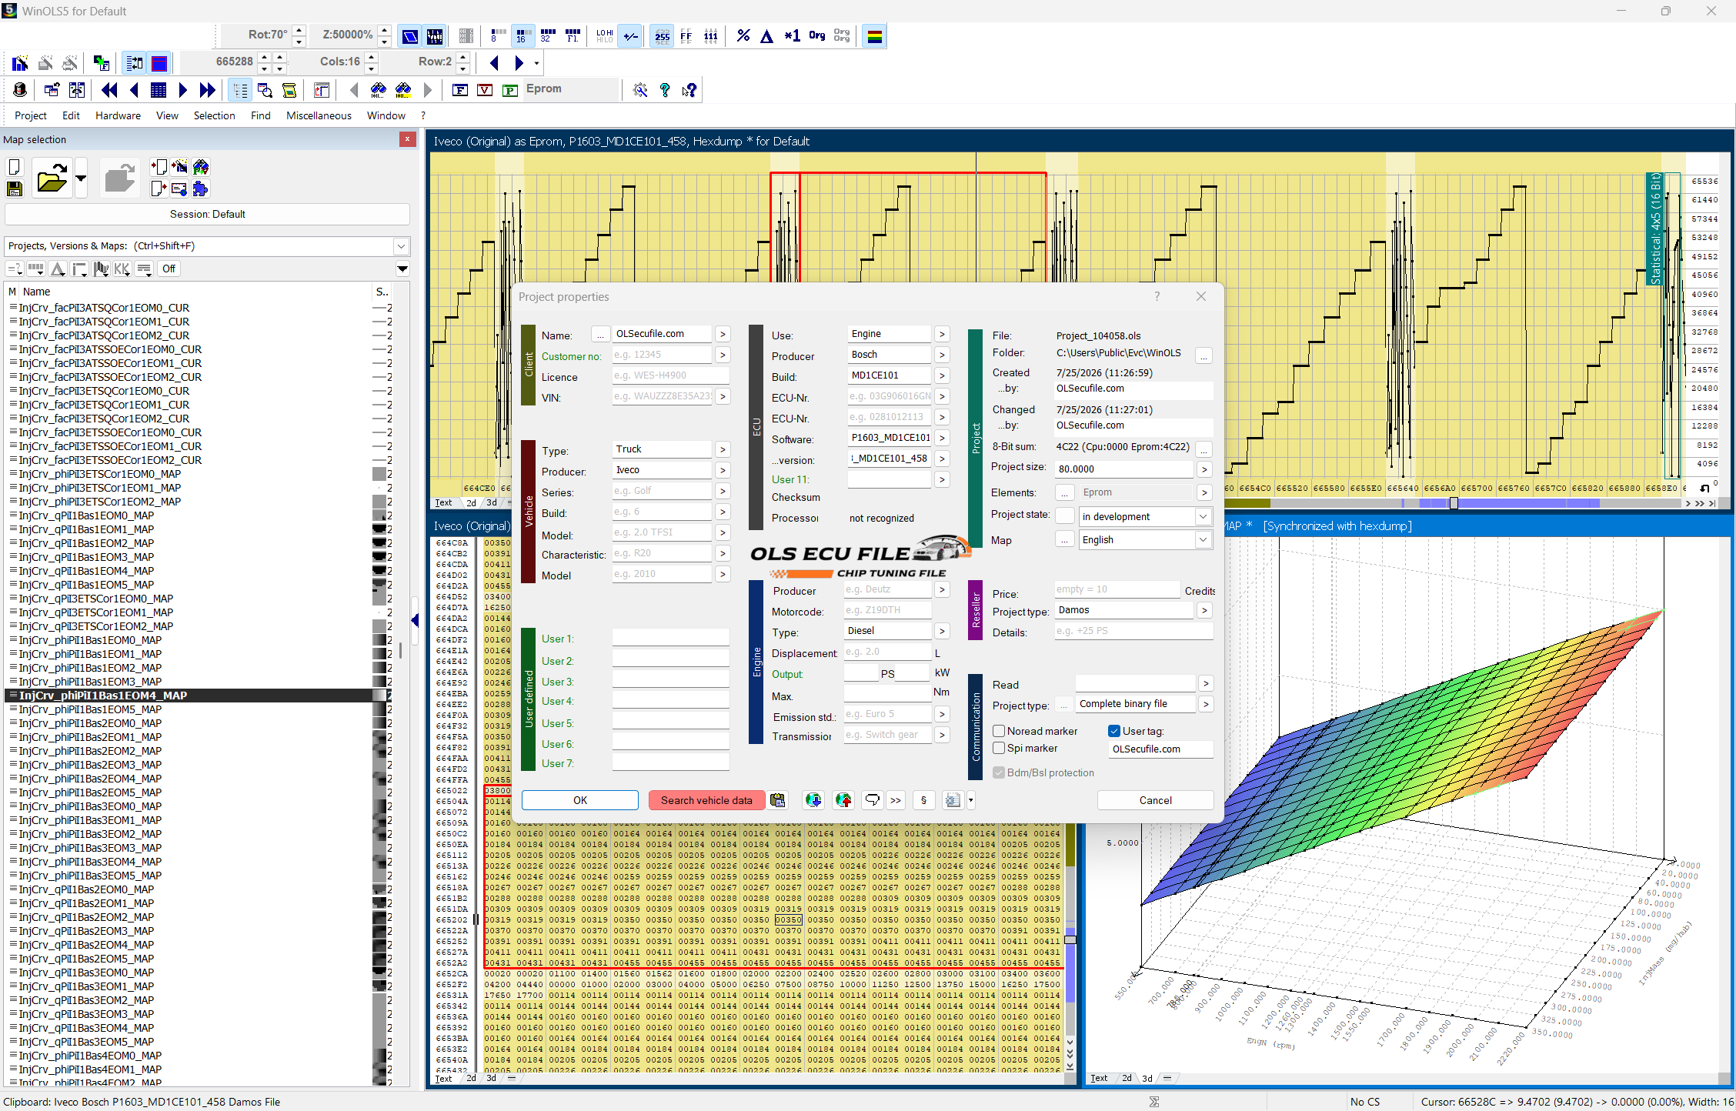The width and height of the screenshot is (1736, 1111).
Task: Click the browse Folder ellipsis button
Action: (1204, 355)
